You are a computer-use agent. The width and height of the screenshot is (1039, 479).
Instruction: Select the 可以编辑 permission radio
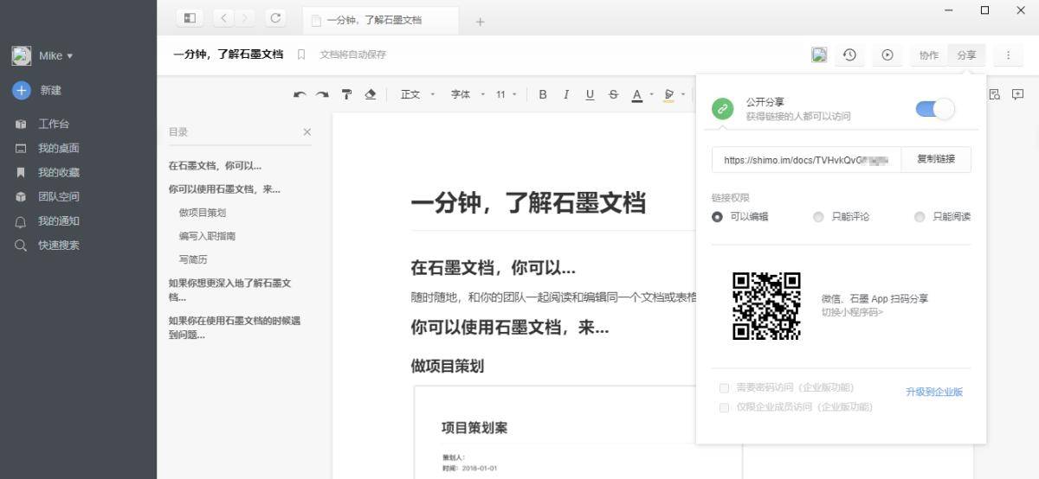(x=717, y=217)
